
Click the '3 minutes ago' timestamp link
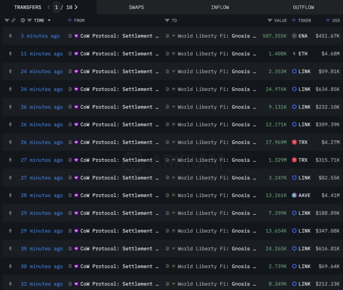coord(40,36)
